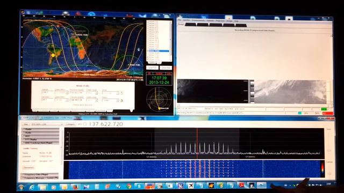The image size is (344, 193).
Task: Click the Stop button in SDR#
Action: (x=26, y=124)
